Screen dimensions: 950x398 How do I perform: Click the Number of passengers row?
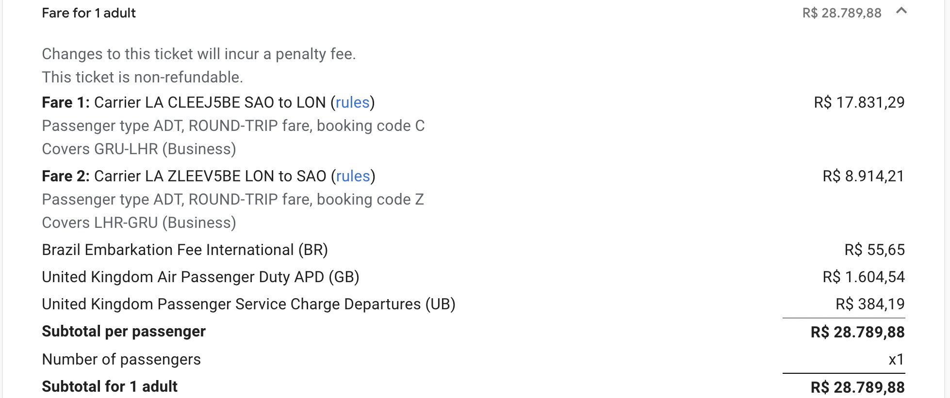[473, 359]
